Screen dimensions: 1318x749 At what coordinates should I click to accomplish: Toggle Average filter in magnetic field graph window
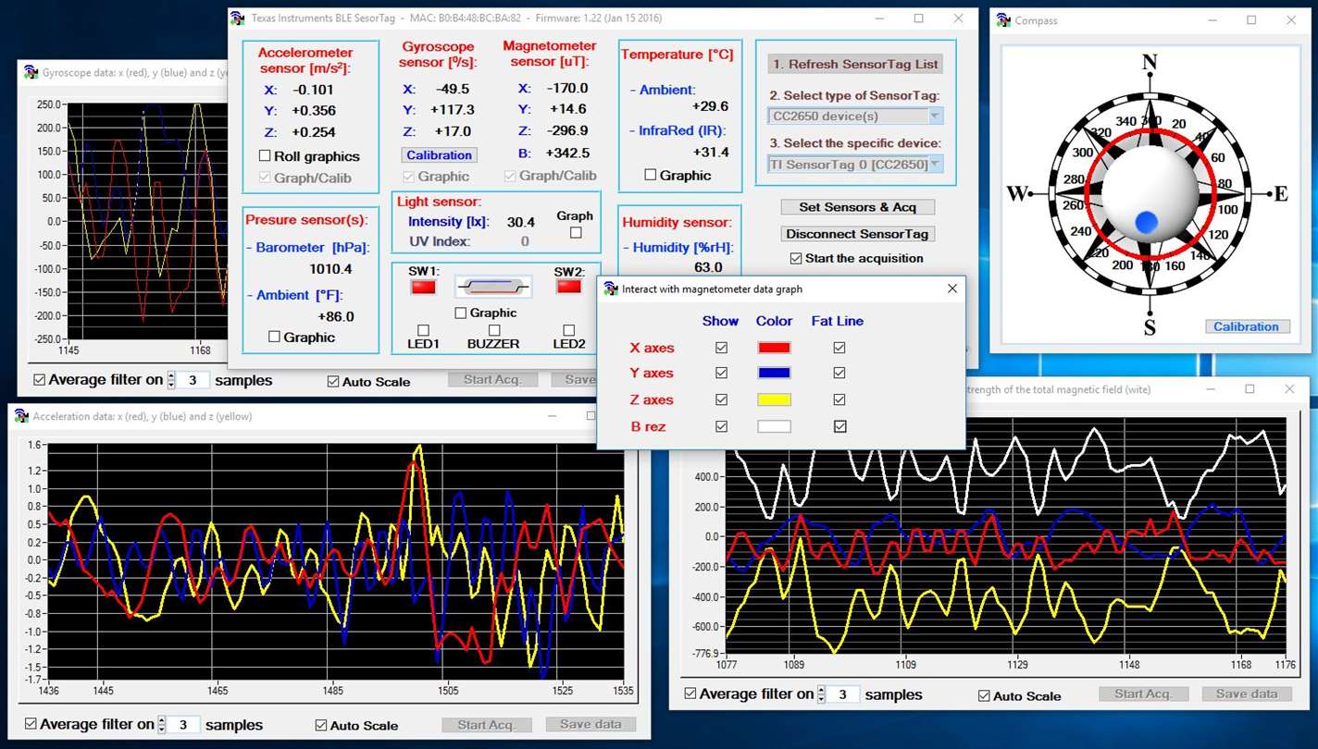(690, 694)
